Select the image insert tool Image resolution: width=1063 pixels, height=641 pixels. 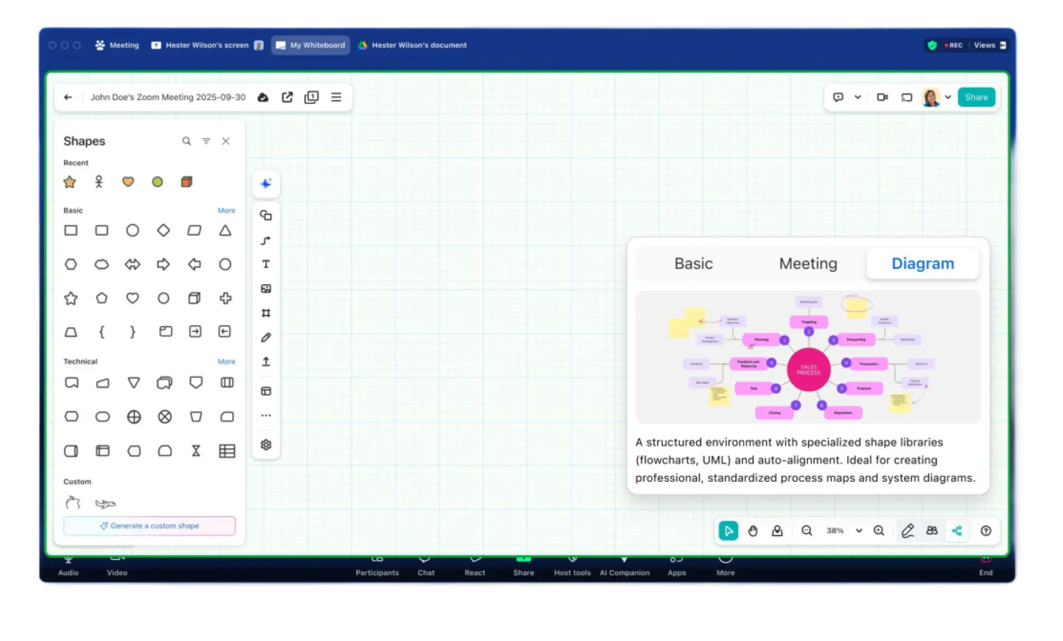pos(266,289)
